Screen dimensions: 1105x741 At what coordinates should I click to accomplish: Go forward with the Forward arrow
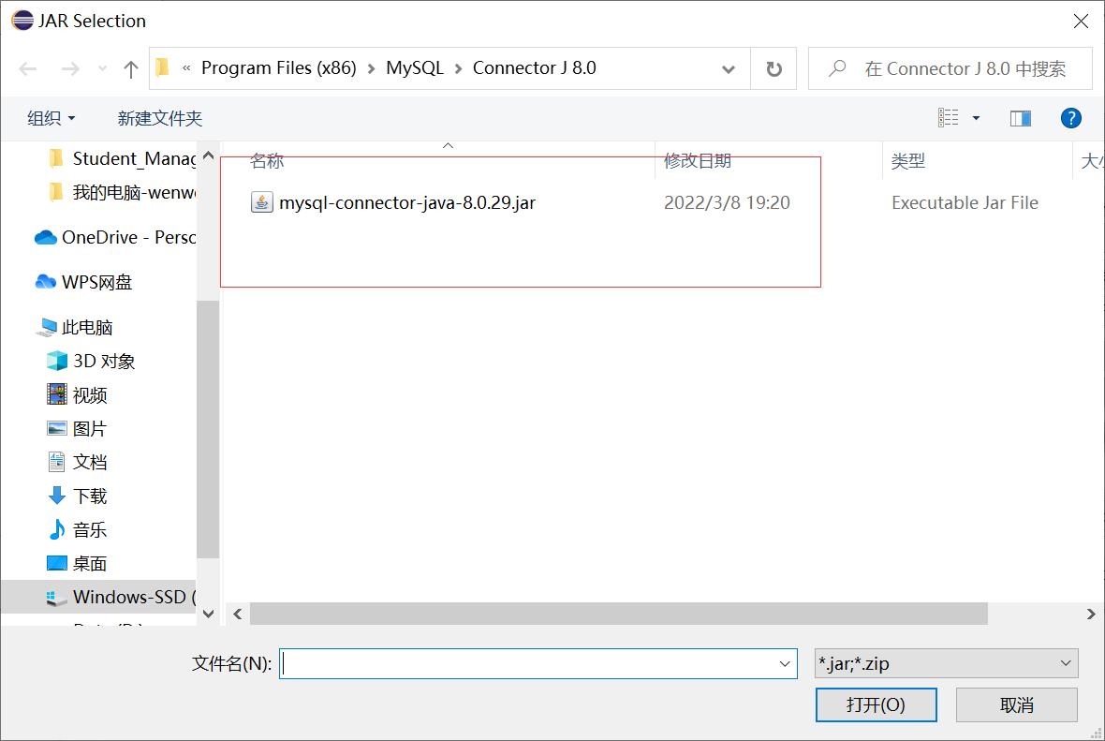70,68
